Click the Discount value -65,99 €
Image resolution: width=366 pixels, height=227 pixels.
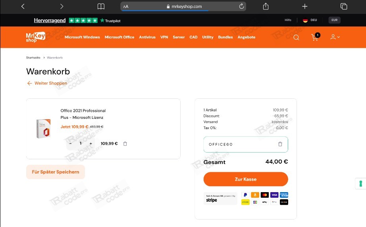[280, 116]
